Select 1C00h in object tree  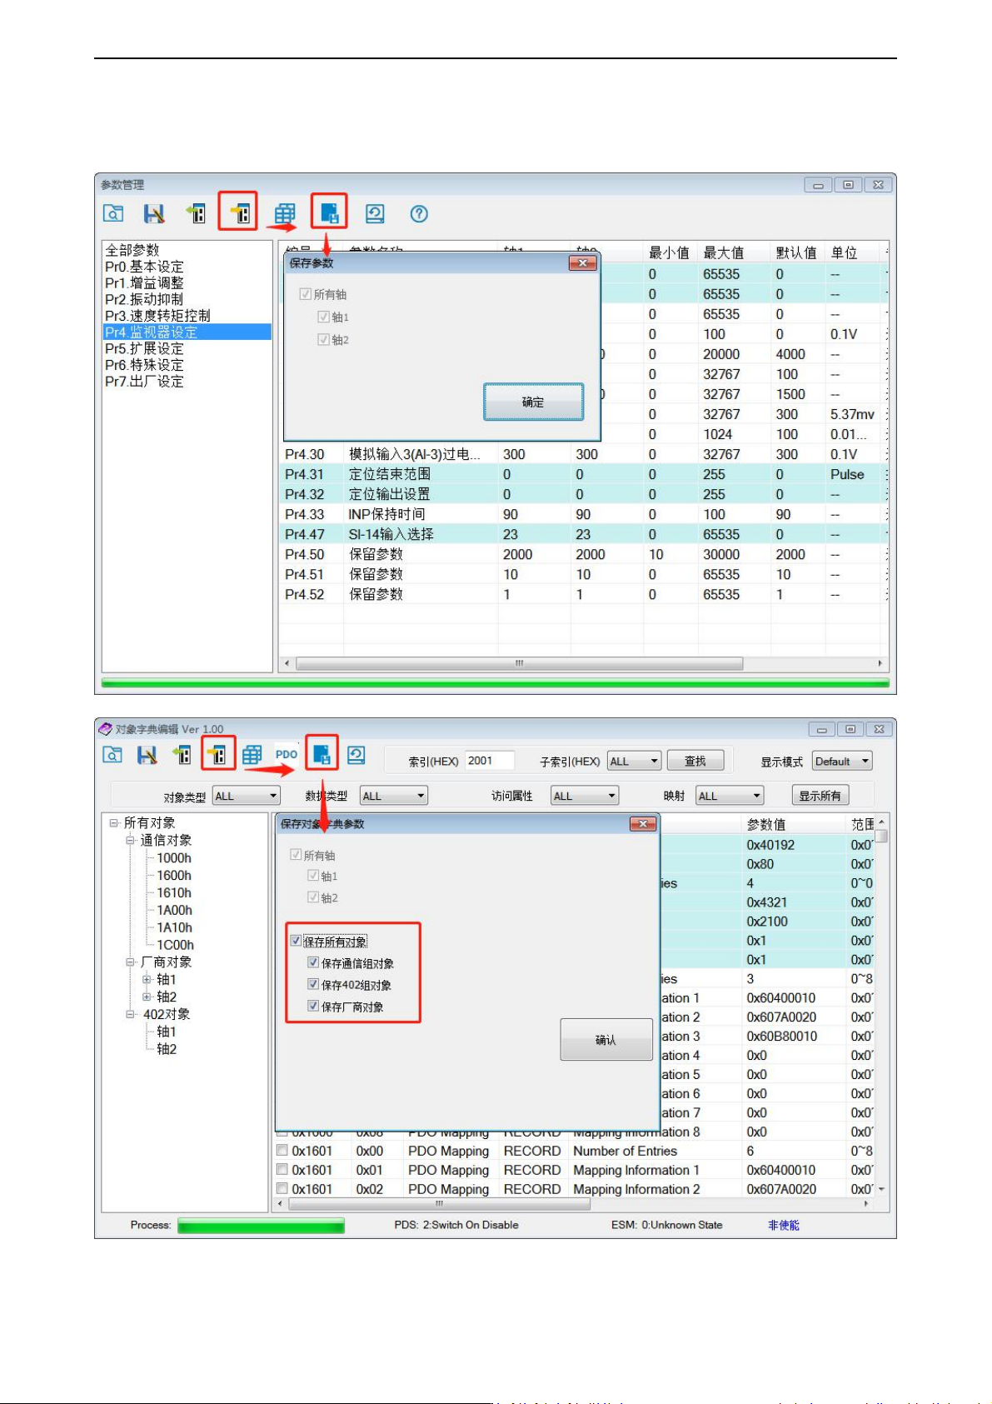[x=175, y=945]
